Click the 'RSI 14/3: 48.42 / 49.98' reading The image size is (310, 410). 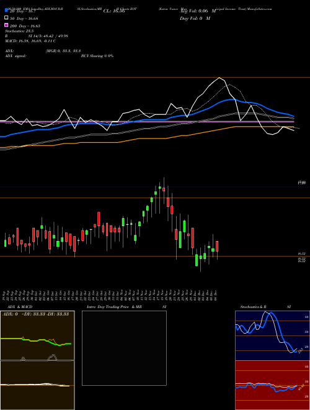[x=37, y=36]
